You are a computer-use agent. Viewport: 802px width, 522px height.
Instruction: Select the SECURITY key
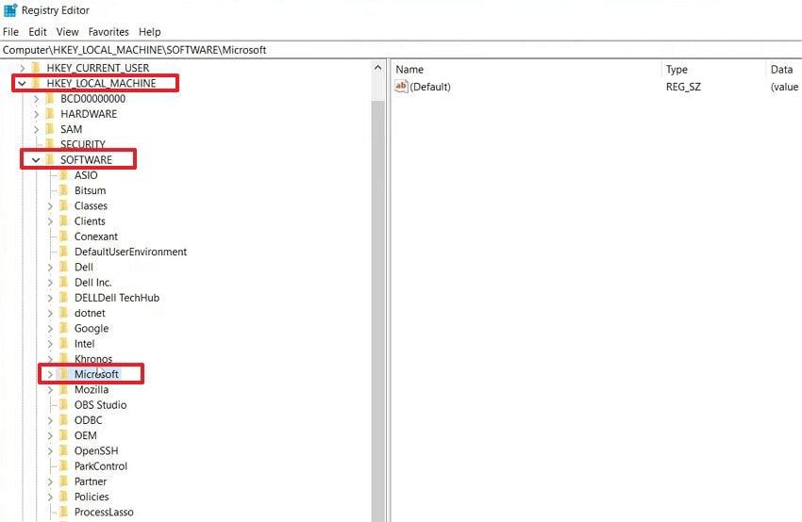(83, 144)
